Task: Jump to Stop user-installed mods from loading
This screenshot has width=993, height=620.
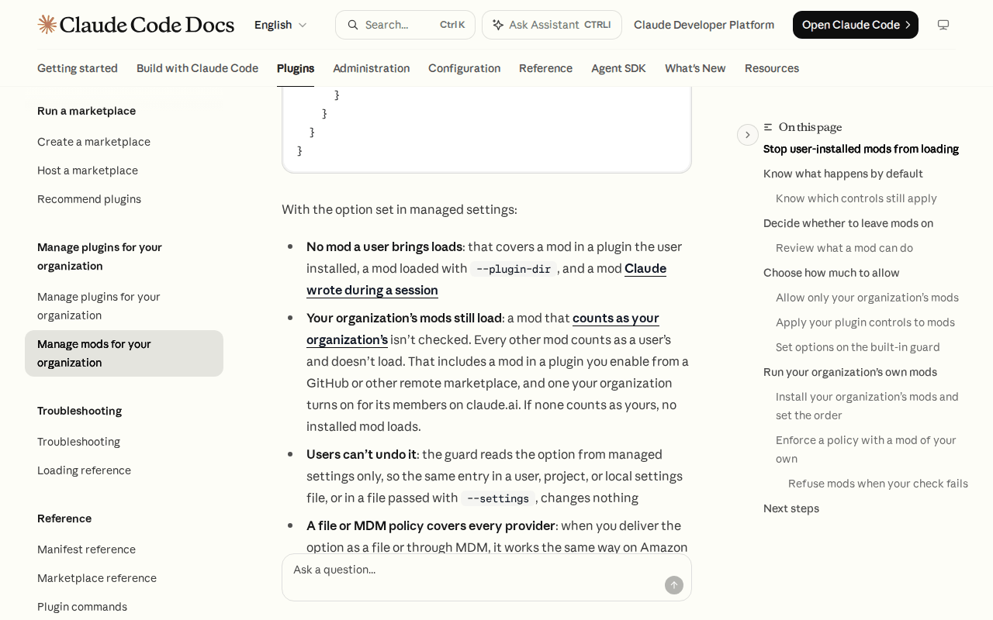Action: (861, 149)
